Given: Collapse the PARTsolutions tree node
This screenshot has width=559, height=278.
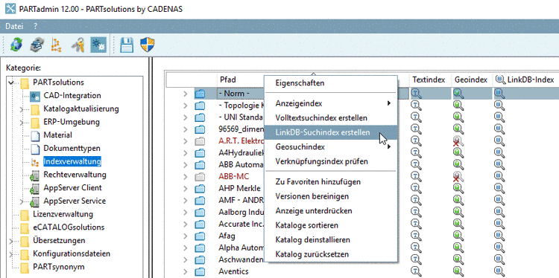Looking at the screenshot, I should 11,83.
